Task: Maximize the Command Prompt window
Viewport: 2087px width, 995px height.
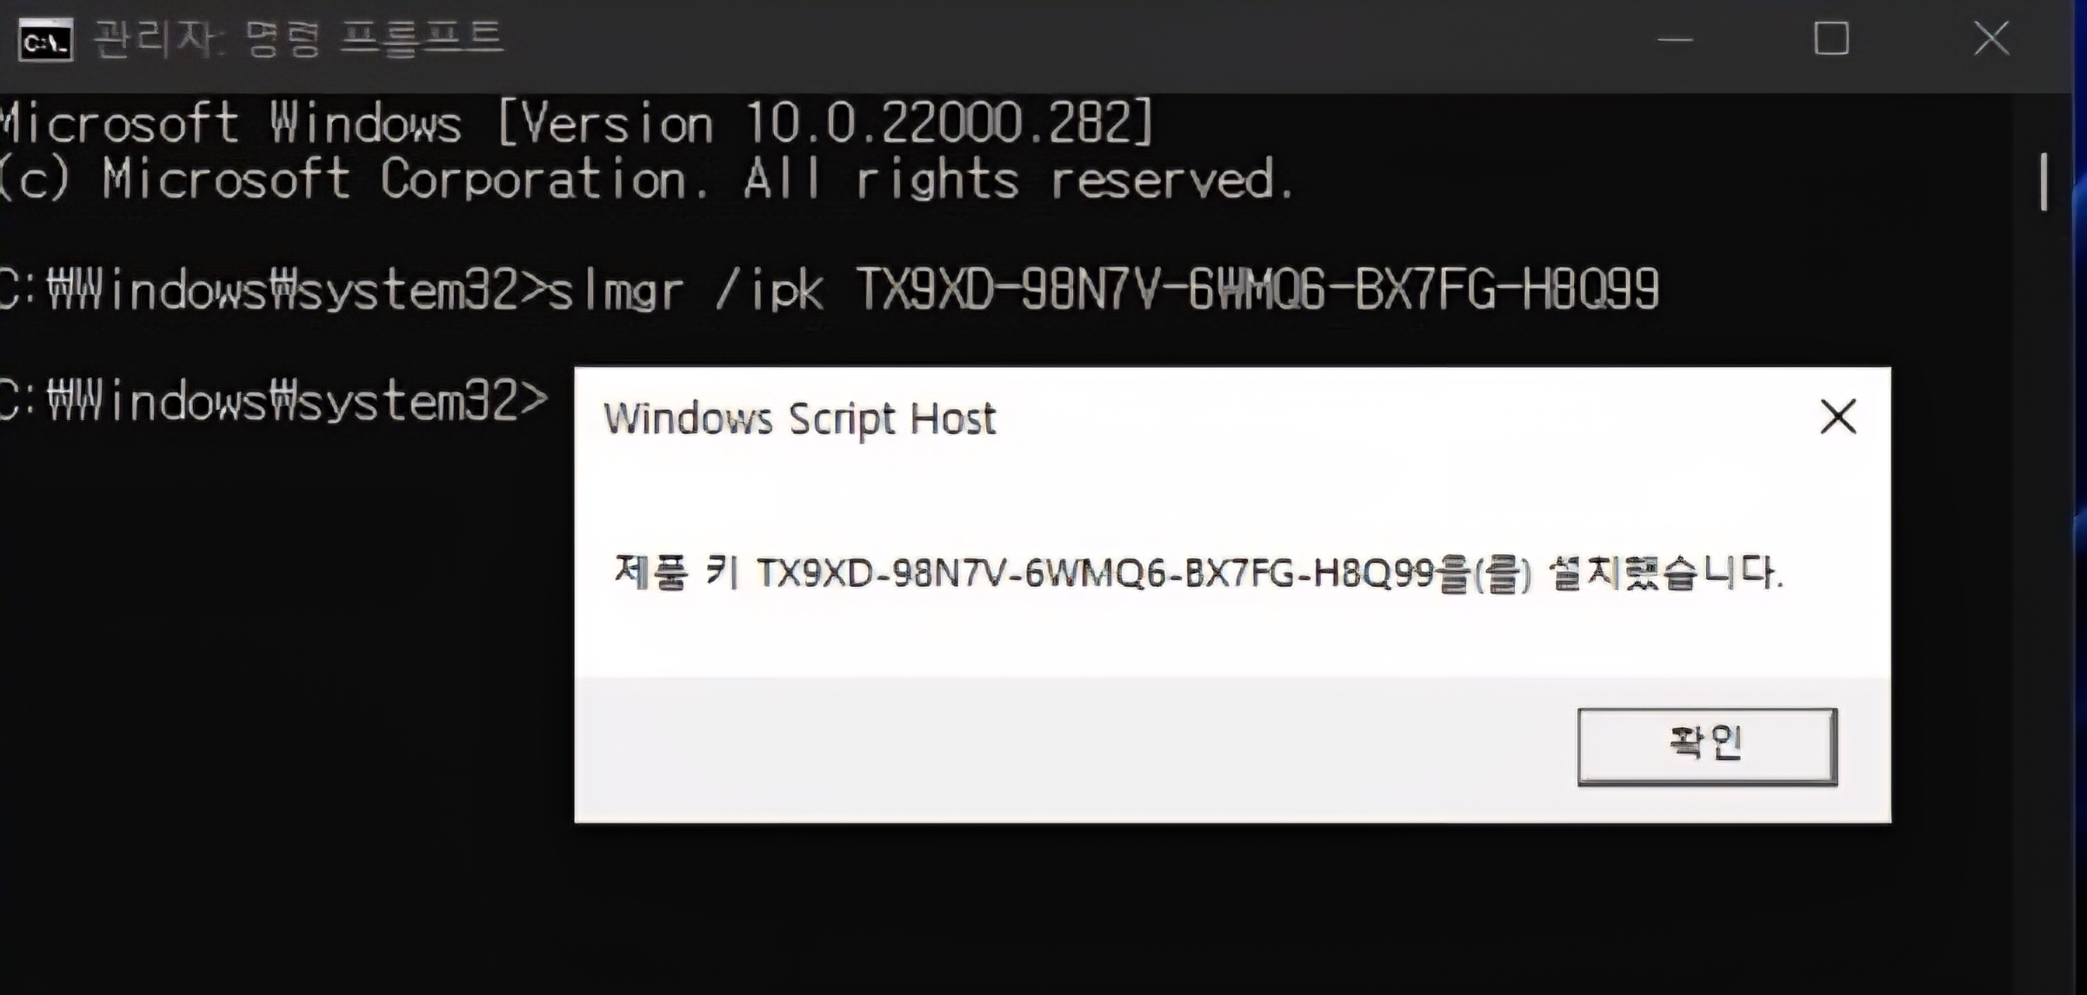Action: click(1831, 39)
